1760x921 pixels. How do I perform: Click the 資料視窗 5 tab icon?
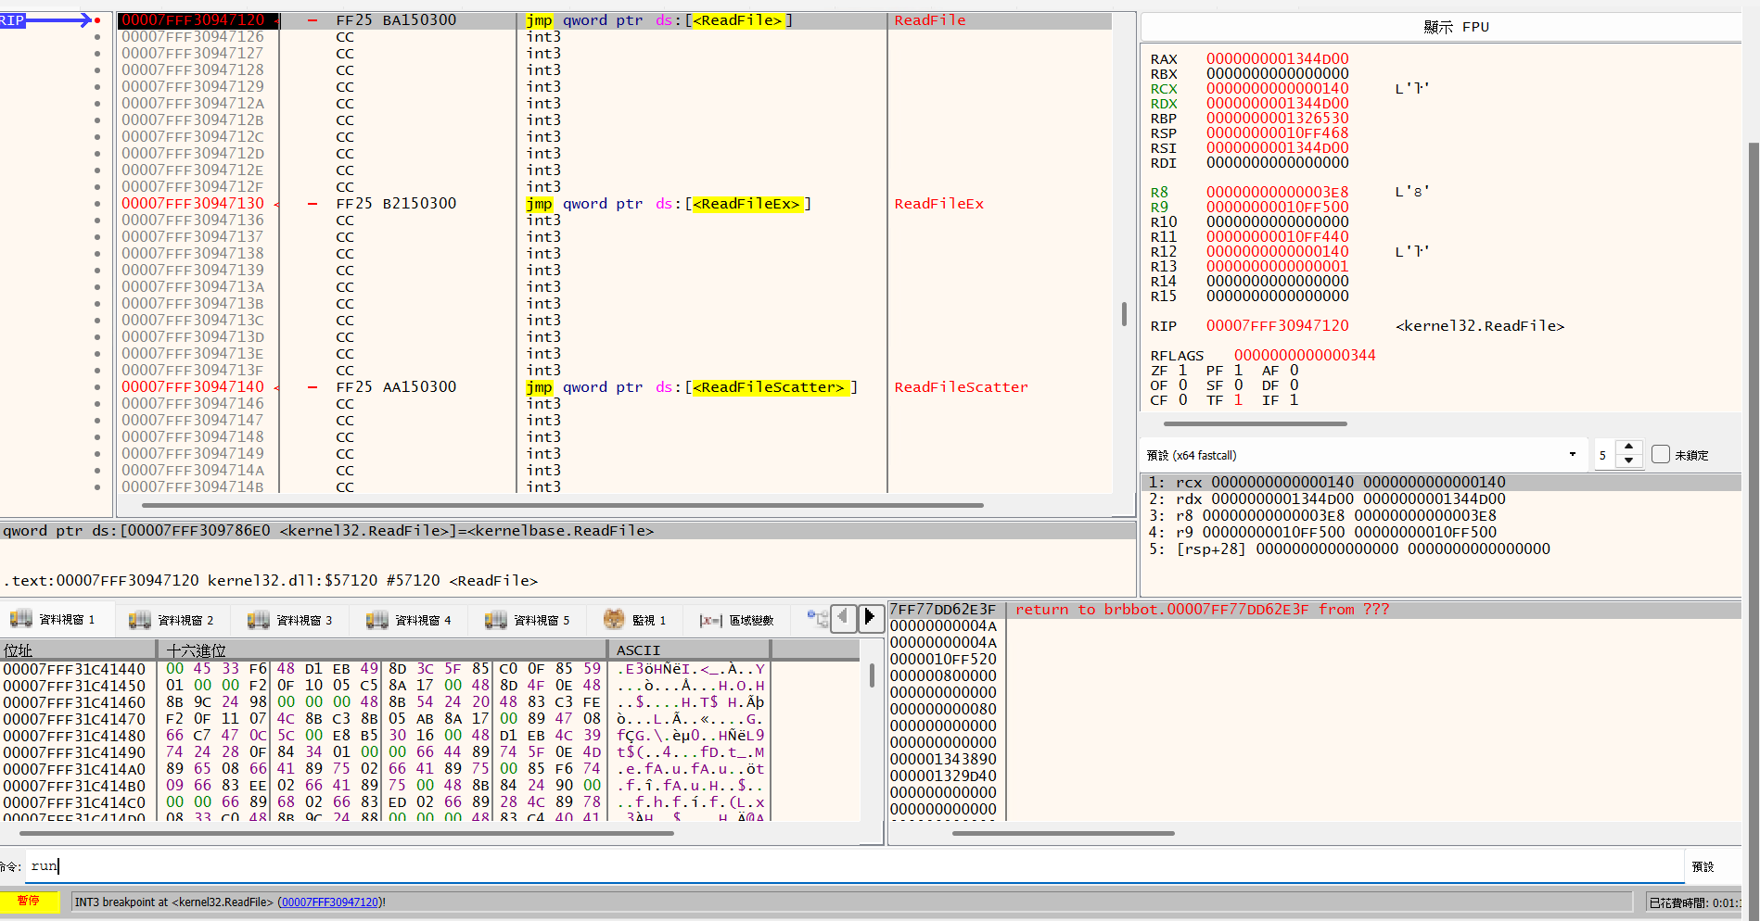tap(496, 619)
